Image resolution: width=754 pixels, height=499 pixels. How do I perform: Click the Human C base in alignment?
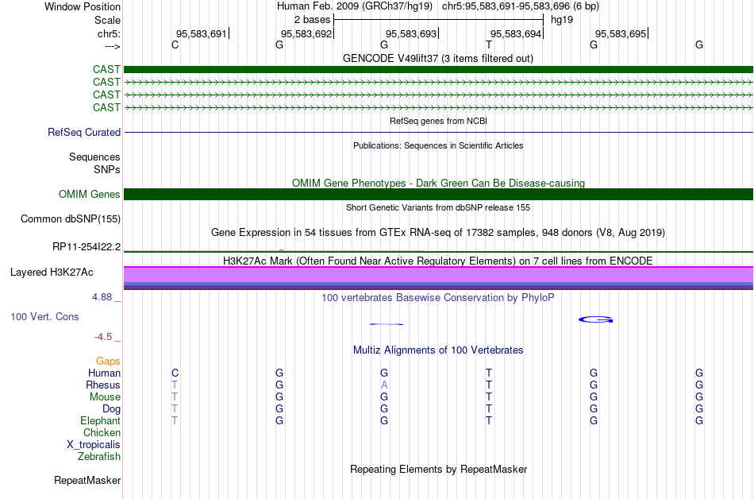(x=175, y=373)
